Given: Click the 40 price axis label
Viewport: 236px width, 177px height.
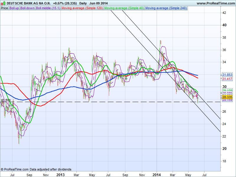Looking at the screenshot, I should click(x=224, y=25).
